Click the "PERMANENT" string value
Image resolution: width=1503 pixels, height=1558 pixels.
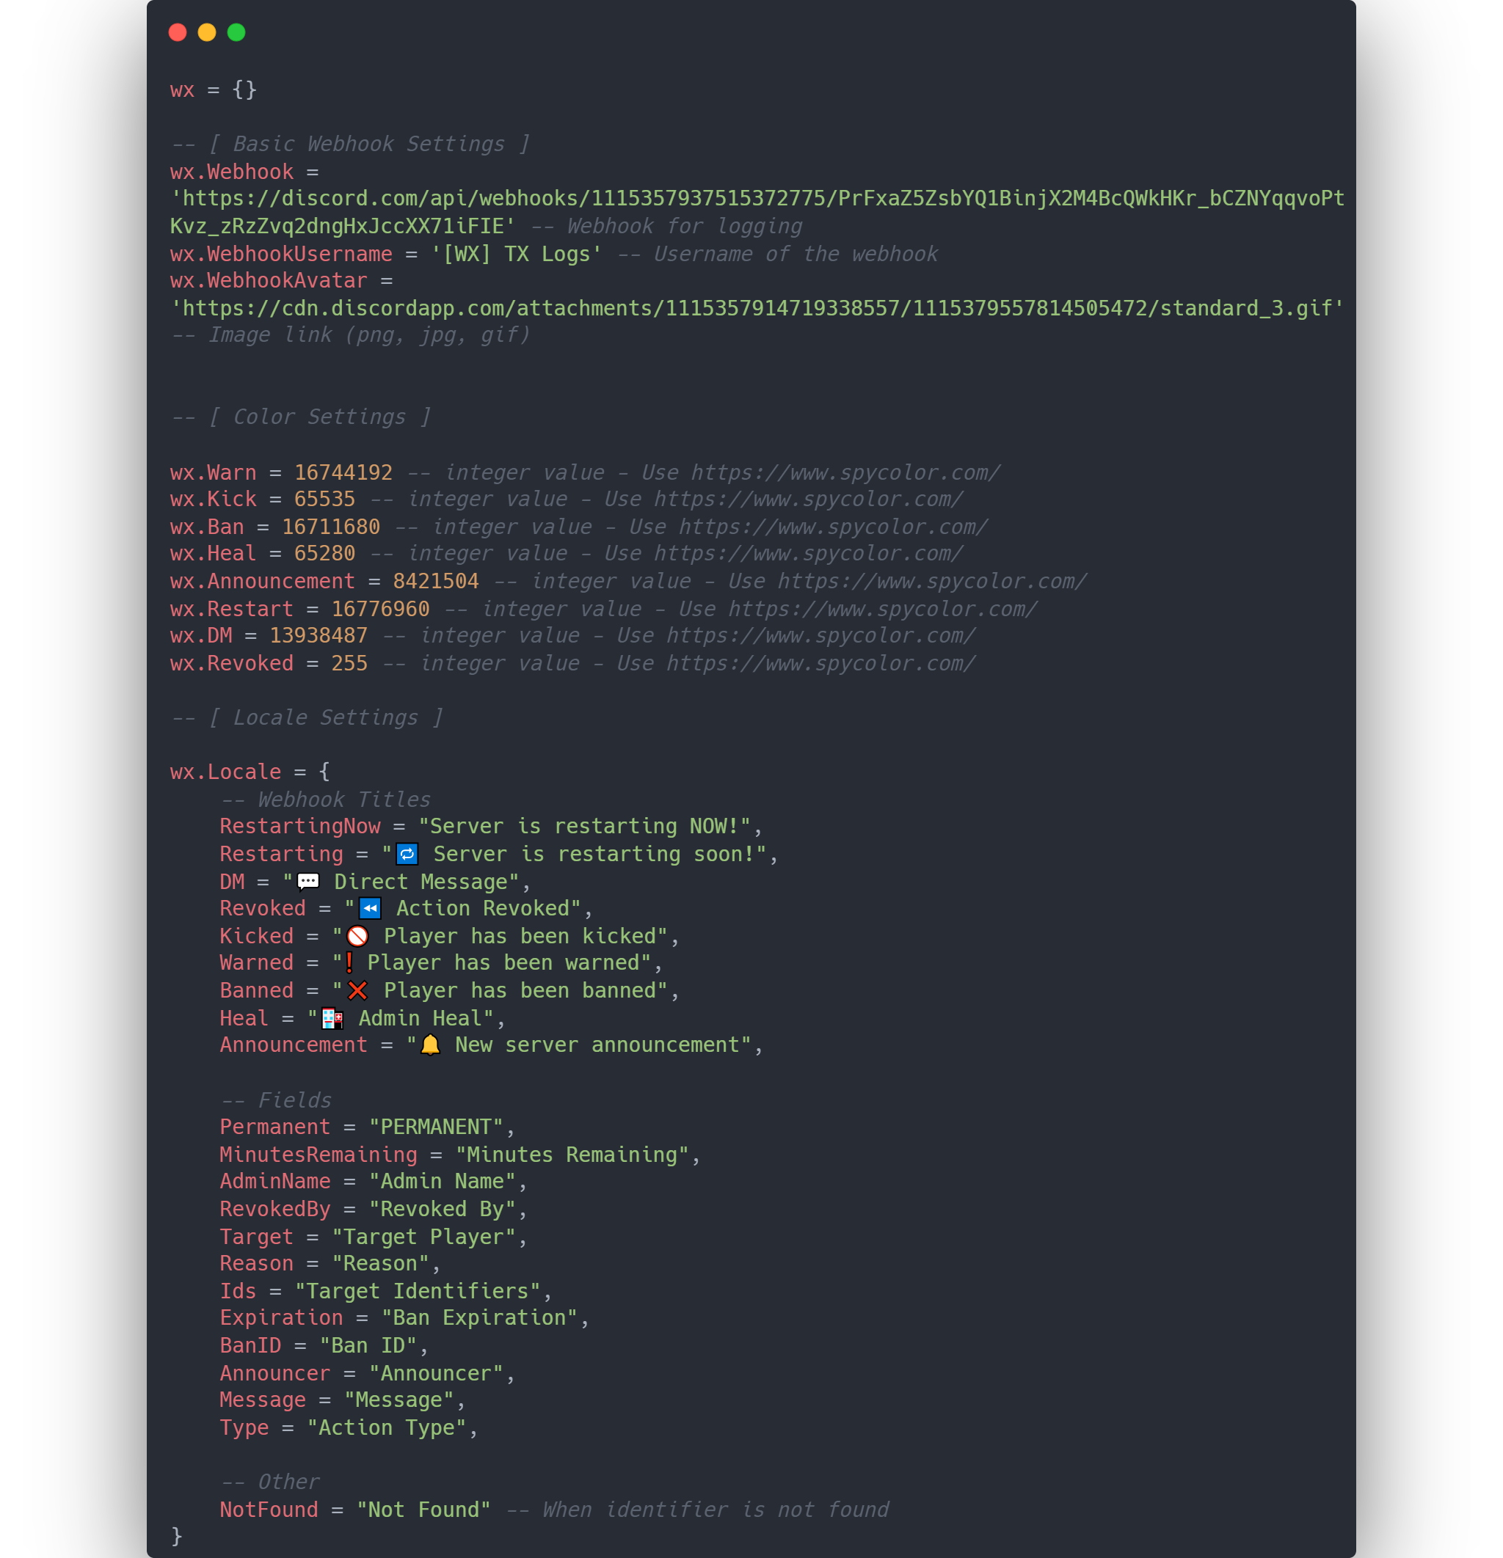point(436,1127)
